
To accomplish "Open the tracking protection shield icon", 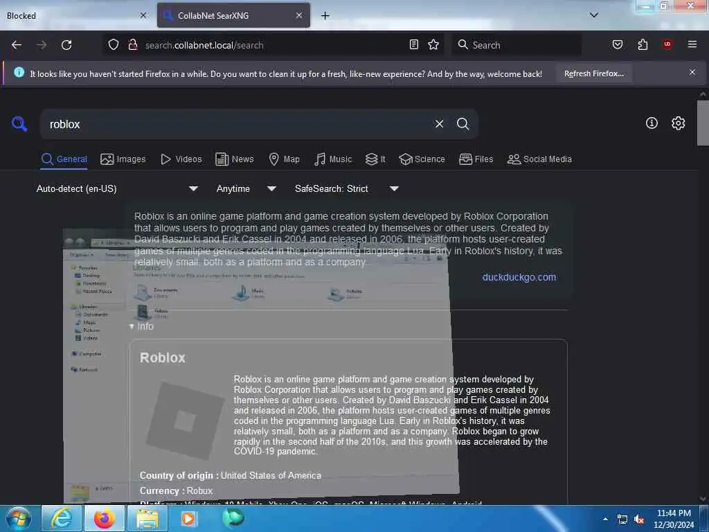I will 114,44.
